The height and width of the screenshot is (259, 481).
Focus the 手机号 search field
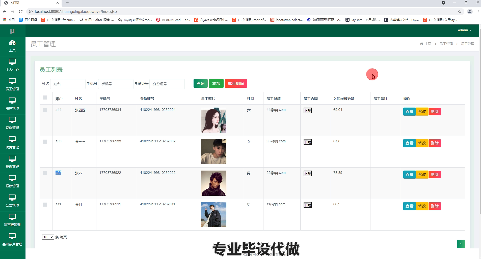tap(116, 84)
